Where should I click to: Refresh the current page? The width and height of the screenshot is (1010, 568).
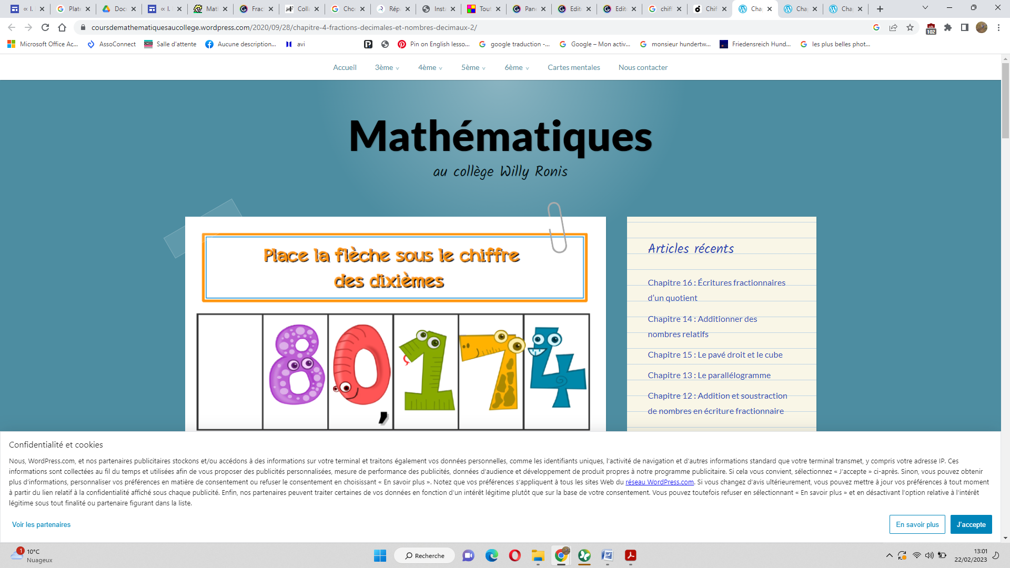(45, 27)
